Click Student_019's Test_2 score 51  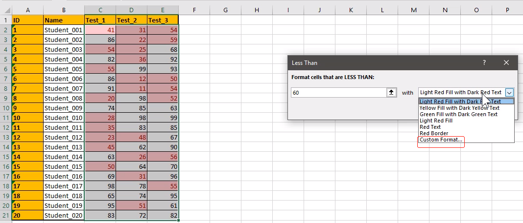point(131,206)
